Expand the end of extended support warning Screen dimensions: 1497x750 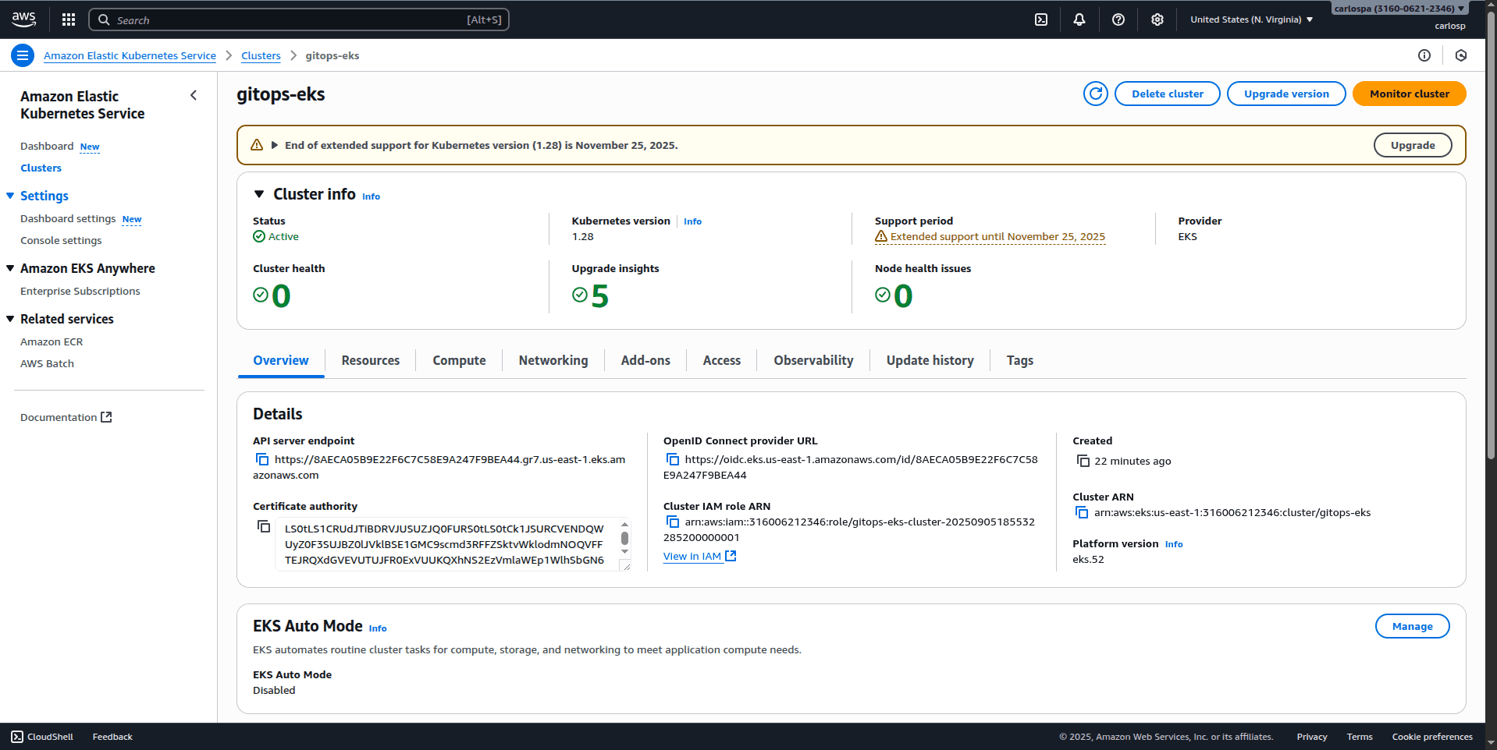click(275, 145)
